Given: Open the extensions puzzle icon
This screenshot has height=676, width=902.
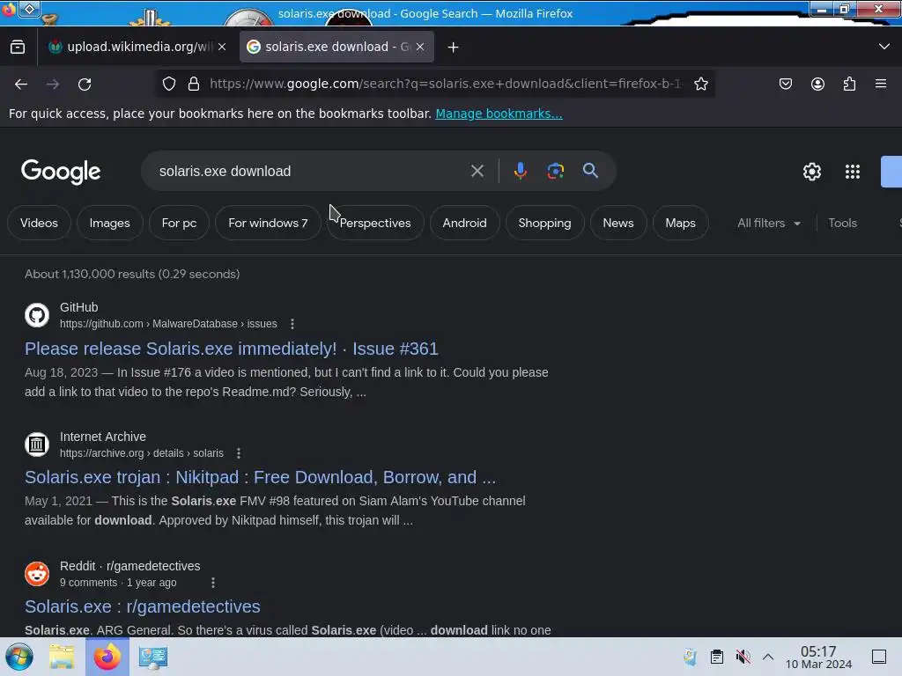Looking at the screenshot, I should tap(849, 84).
